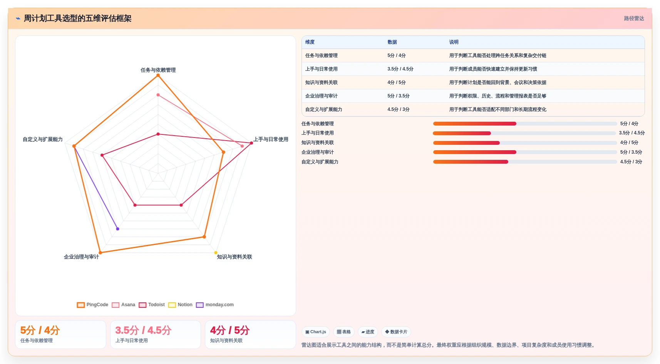Click radar axis label 企业治理与审计
Viewport: 660px width, 364px height.
point(81,257)
